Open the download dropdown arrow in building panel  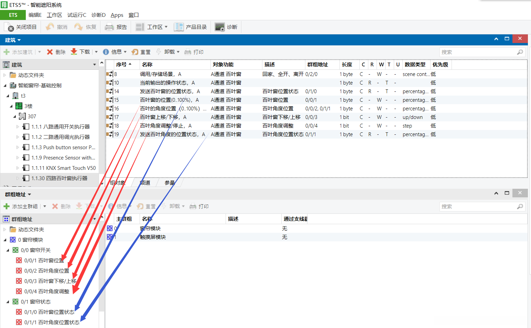pos(96,52)
